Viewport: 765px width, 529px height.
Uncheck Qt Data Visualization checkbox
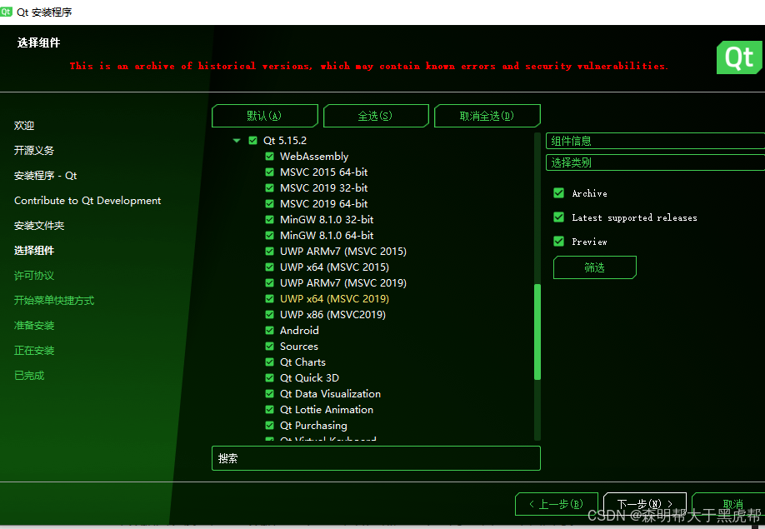pyautogui.click(x=269, y=394)
